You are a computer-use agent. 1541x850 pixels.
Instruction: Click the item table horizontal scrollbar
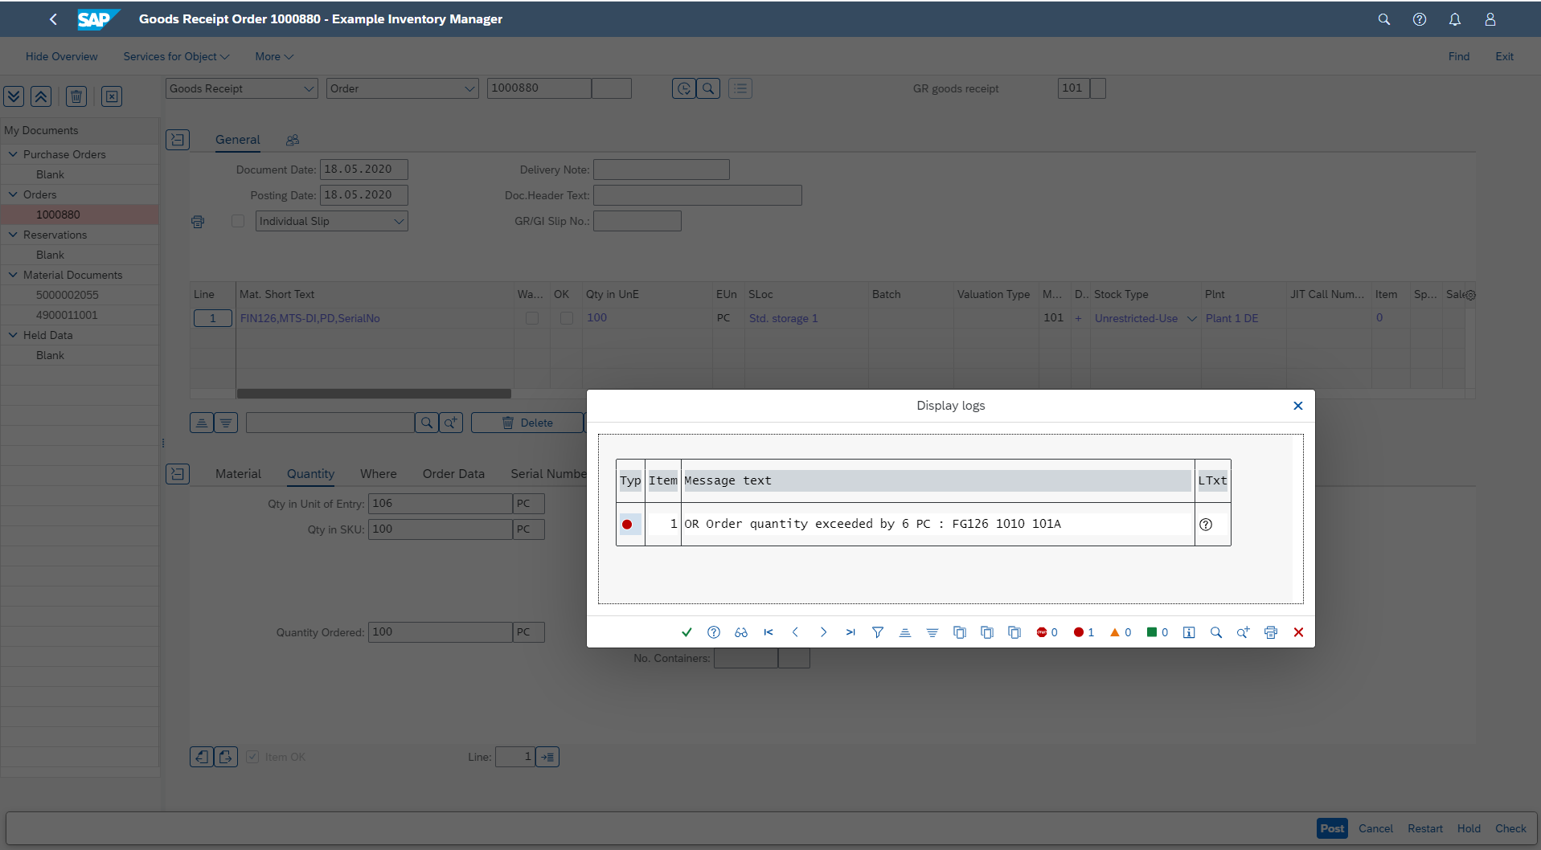[374, 394]
